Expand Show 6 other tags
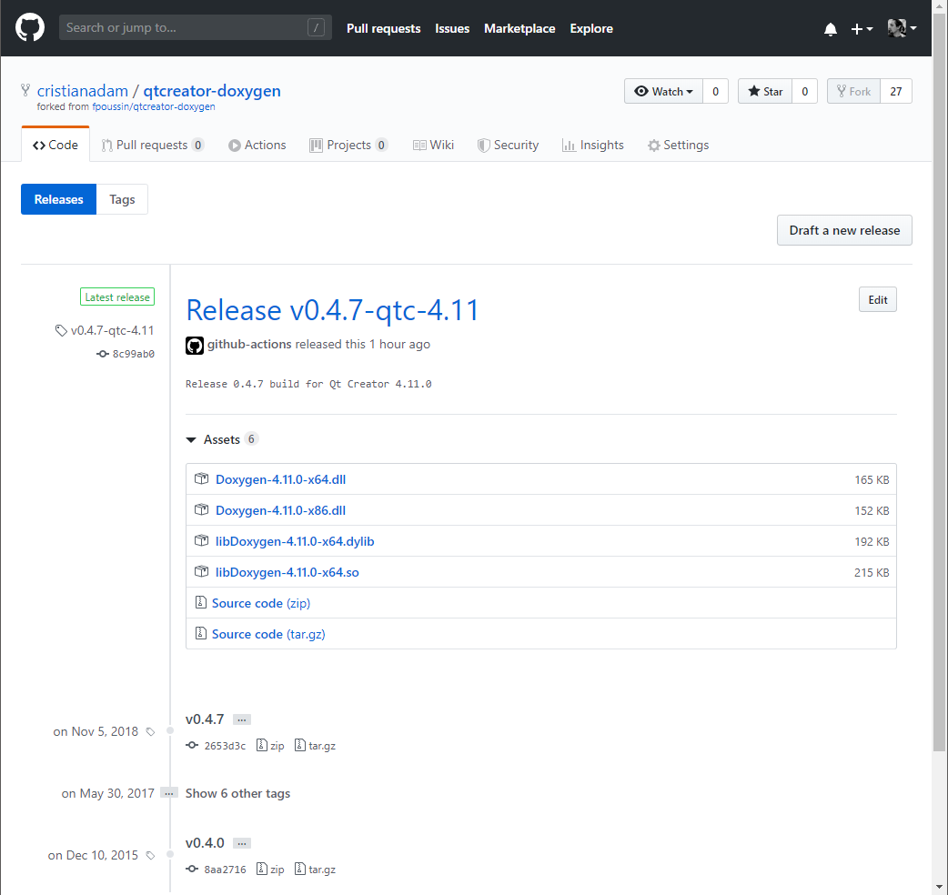This screenshot has height=895, width=948. [237, 793]
